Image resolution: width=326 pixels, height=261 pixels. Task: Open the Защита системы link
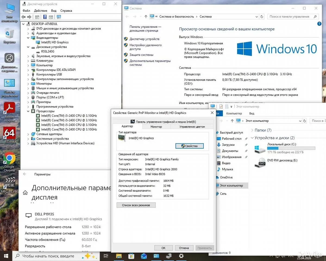coord(142,55)
